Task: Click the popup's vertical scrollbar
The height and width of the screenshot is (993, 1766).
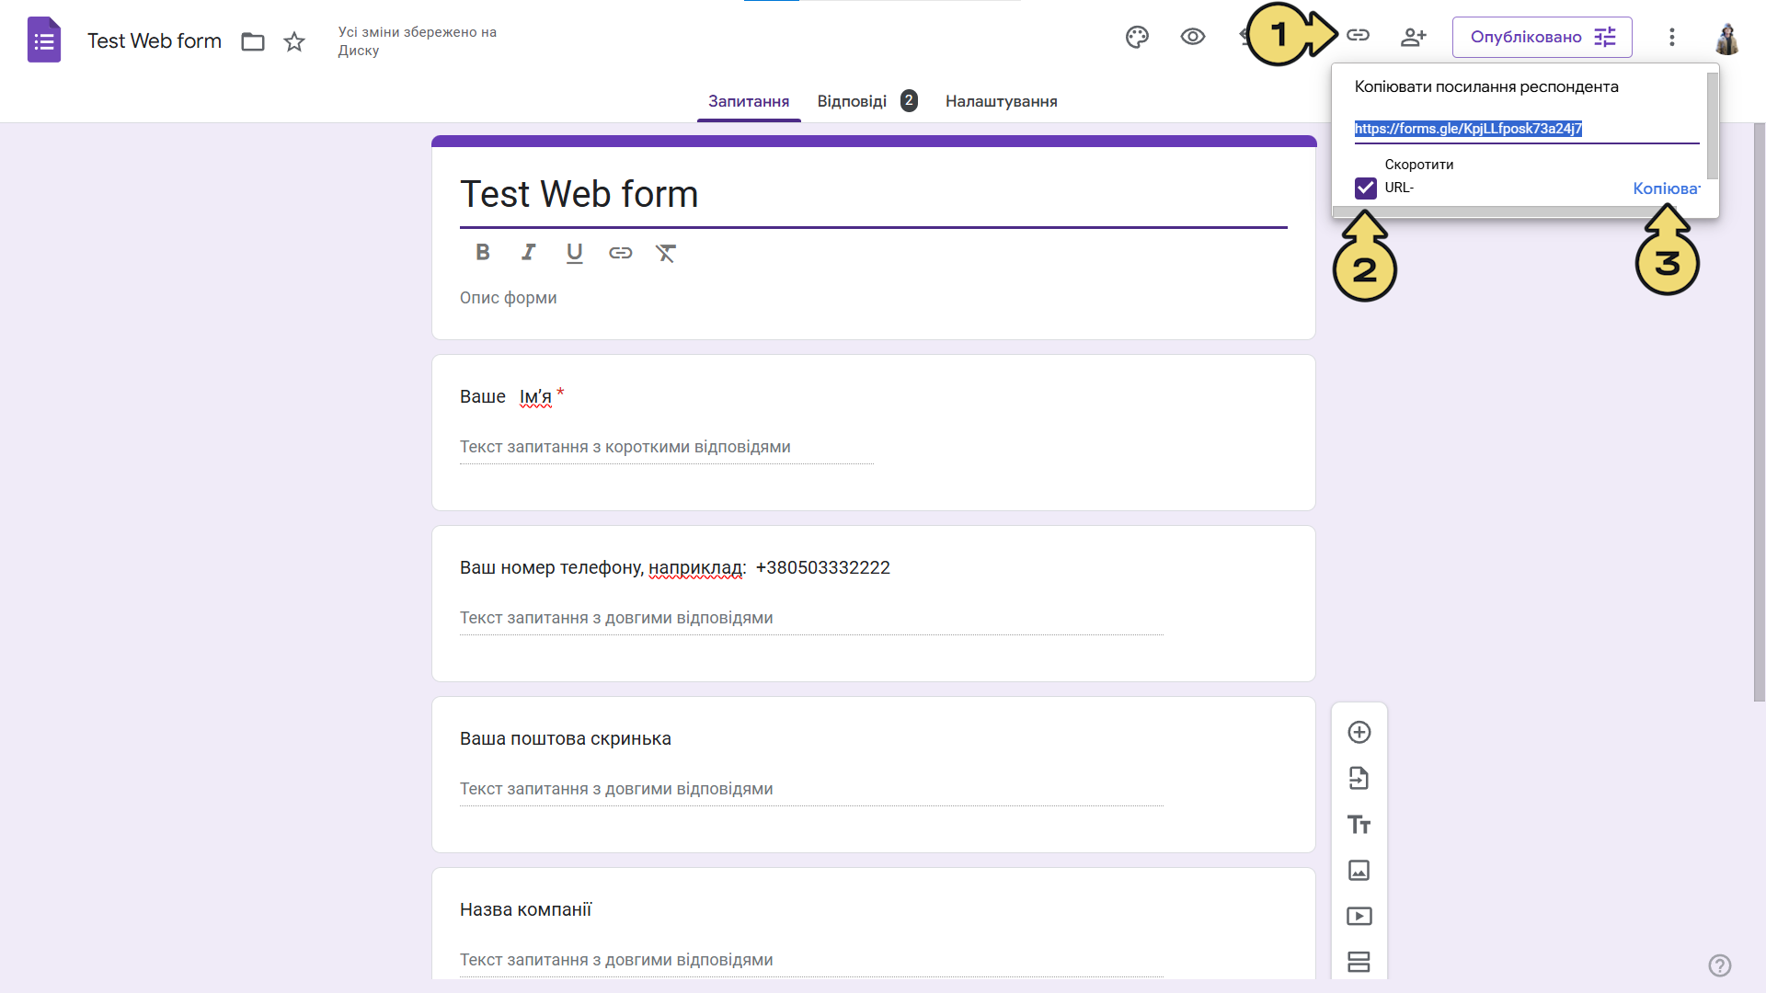Action: [x=1713, y=125]
